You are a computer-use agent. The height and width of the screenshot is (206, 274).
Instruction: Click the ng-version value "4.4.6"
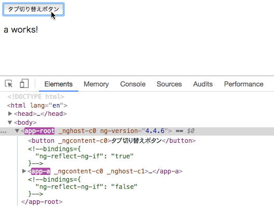pyautogui.click(x=155, y=131)
